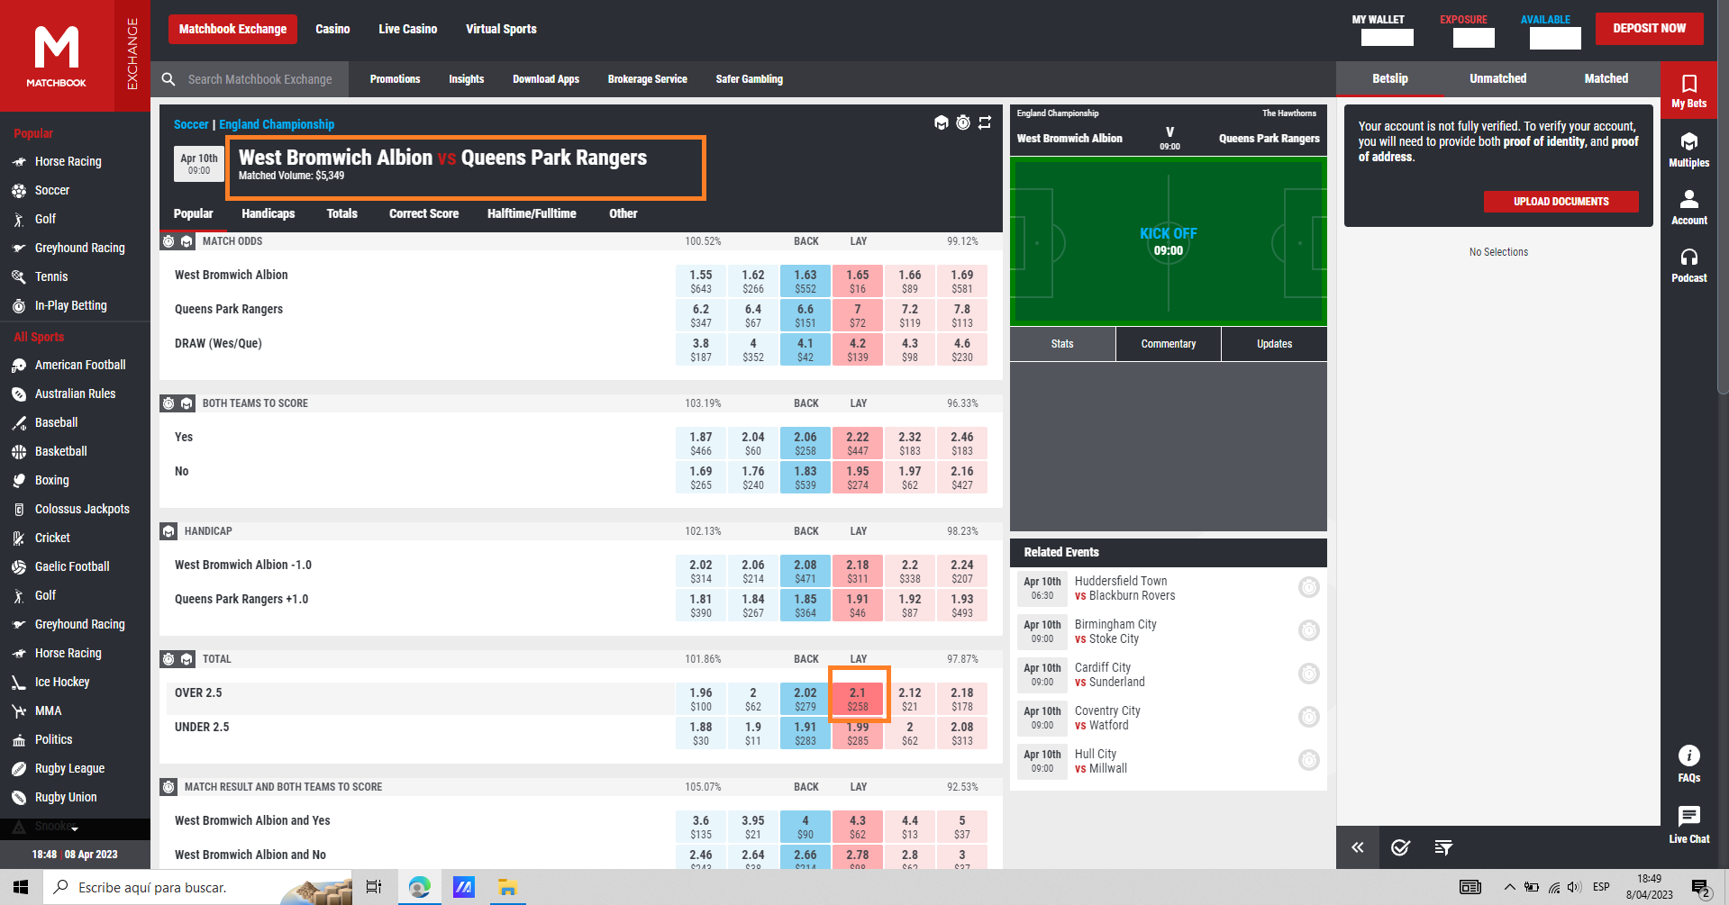This screenshot has width=1729, height=905.
Task: Switch to the Handicaps market tab
Action: click(x=268, y=213)
